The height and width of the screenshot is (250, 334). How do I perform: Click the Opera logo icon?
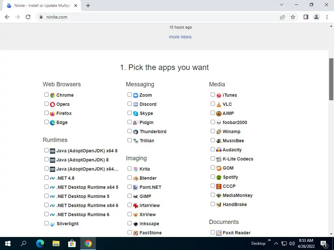pyautogui.click(x=53, y=104)
